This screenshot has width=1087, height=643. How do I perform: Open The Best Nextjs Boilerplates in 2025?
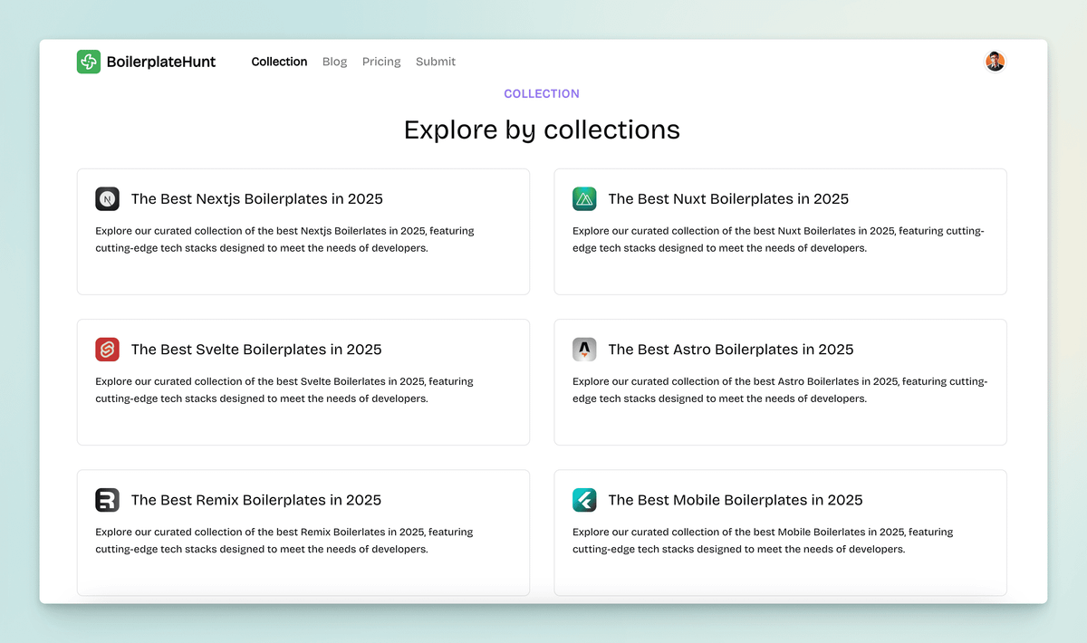tap(256, 199)
